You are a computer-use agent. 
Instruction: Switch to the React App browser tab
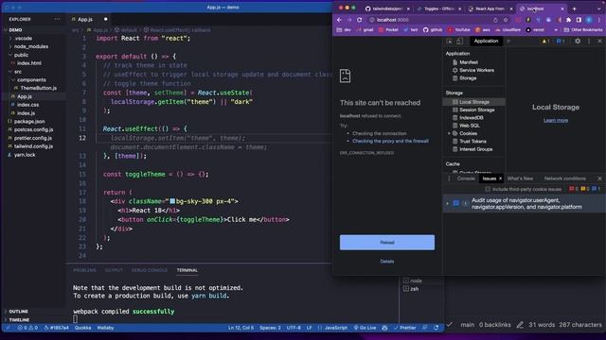(490, 8)
